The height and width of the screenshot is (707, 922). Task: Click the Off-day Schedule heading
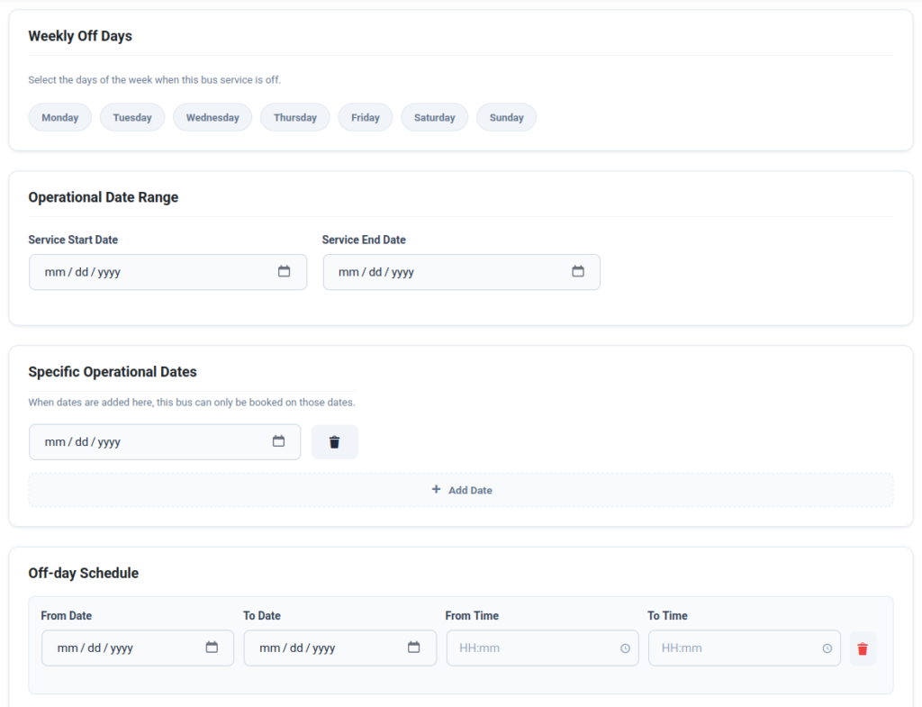(84, 573)
